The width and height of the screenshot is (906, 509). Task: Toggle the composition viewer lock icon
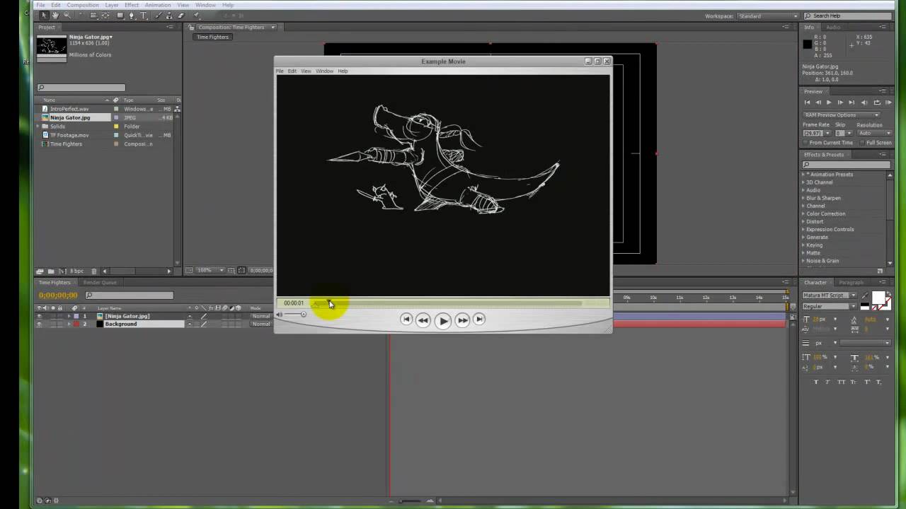pos(191,28)
